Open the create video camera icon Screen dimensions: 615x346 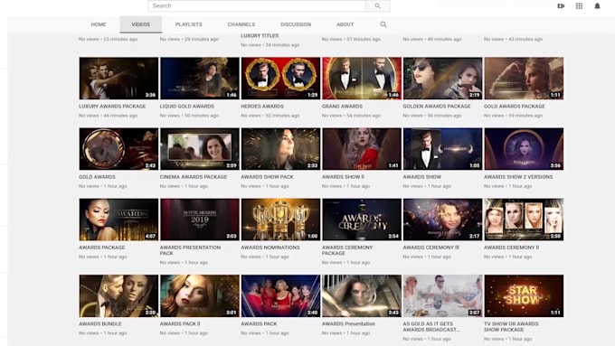pos(561,6)
